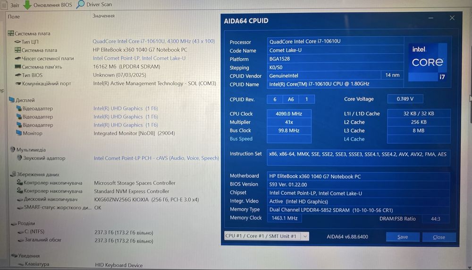Click the dropdown arrow of CPU selector
The image size is (472, 270).
coord(305,236)
